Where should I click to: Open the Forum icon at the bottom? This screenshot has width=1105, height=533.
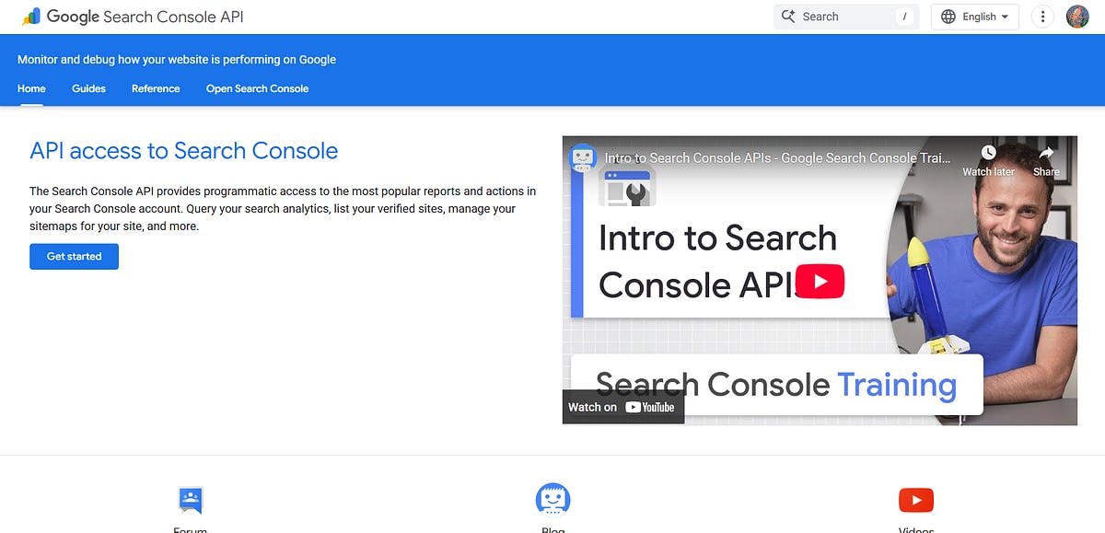[x=190, y=500]
